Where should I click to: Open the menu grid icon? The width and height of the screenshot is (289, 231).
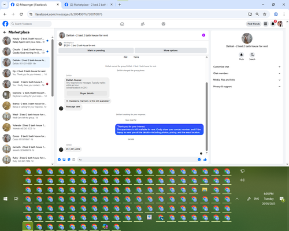point(266,24)
